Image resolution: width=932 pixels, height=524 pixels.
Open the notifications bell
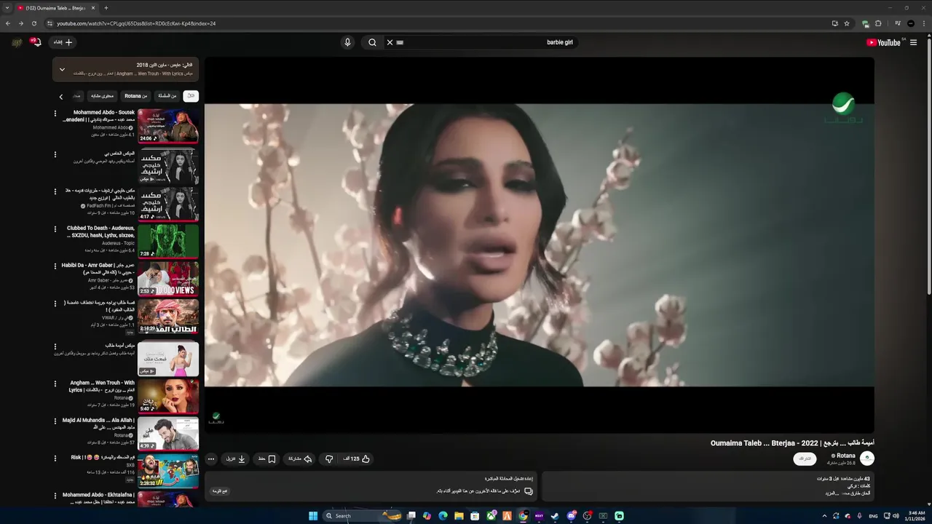[x=35, y=42]
